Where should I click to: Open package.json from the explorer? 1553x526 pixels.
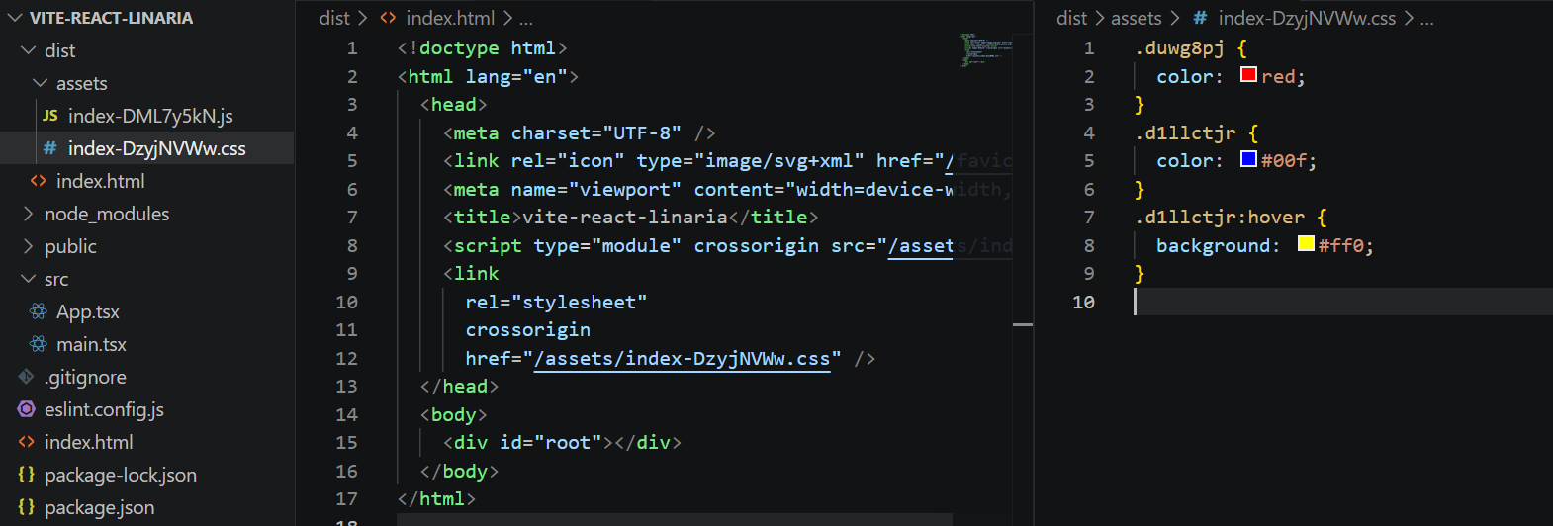(99, 507)
